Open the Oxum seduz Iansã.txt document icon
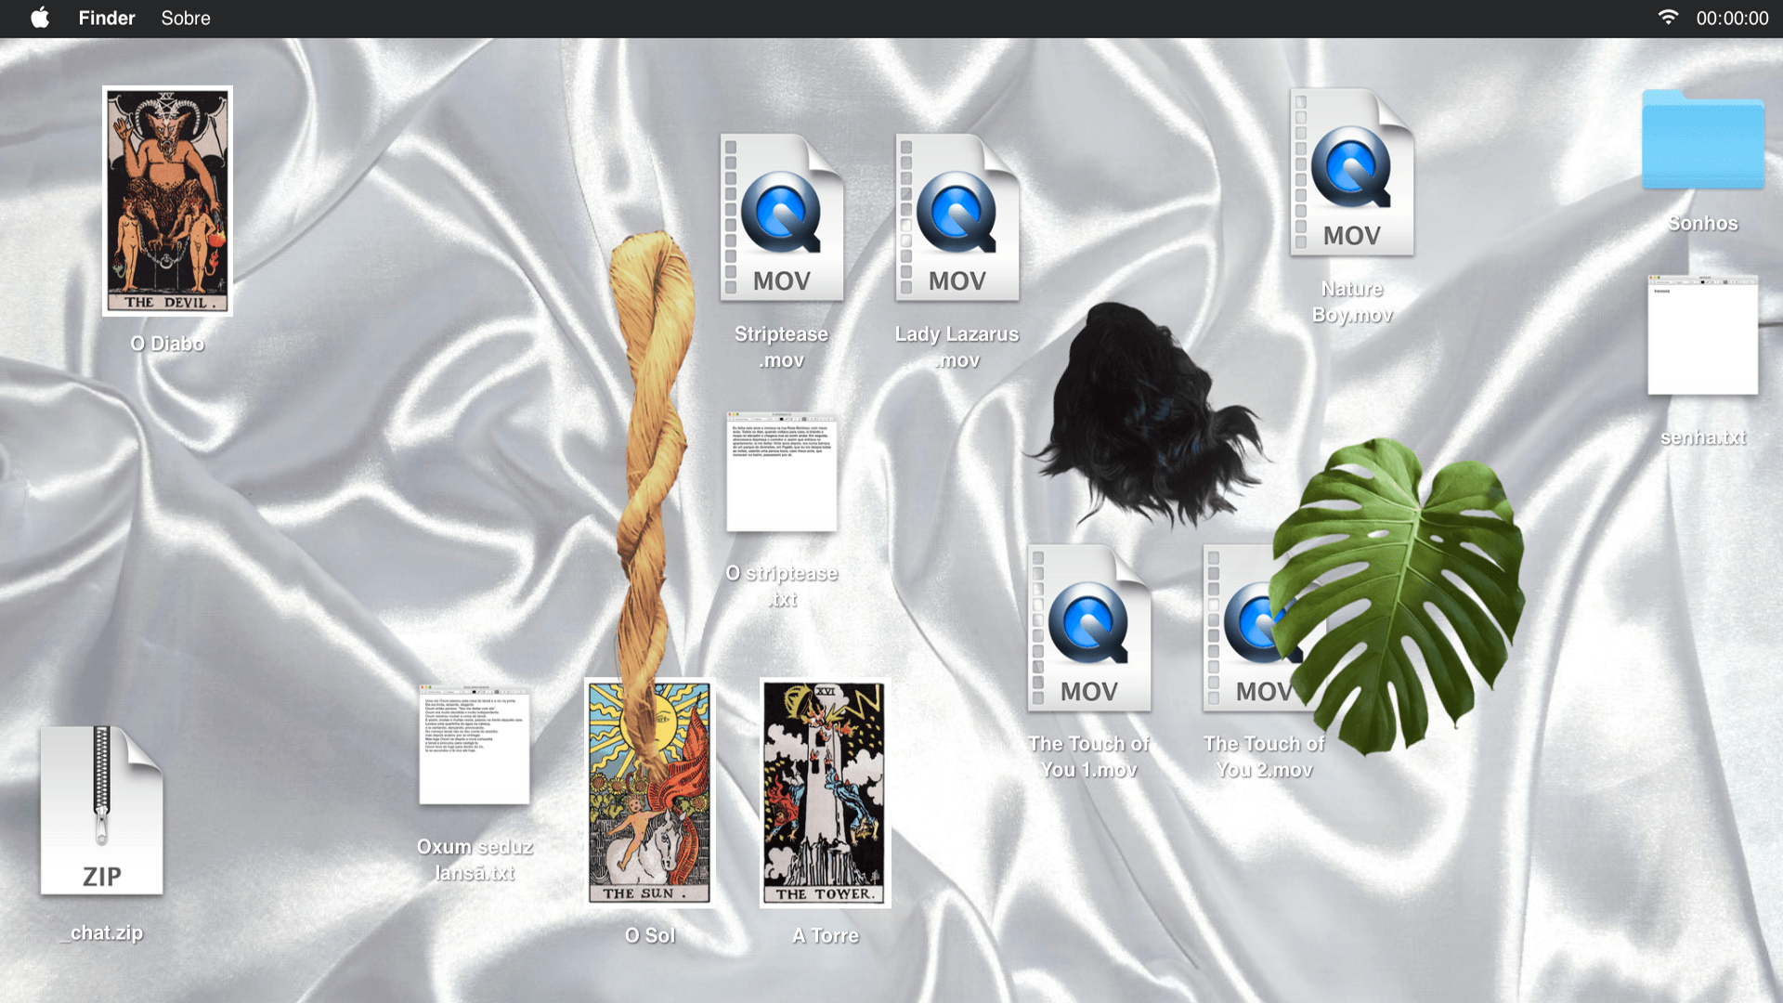Viewport: 1783px width, 1003px height. (475, 745)
